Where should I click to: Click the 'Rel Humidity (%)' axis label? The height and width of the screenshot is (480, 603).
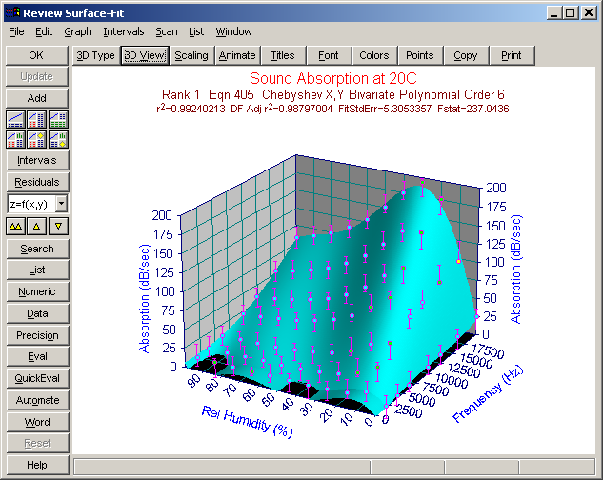[x=248, y=422]
